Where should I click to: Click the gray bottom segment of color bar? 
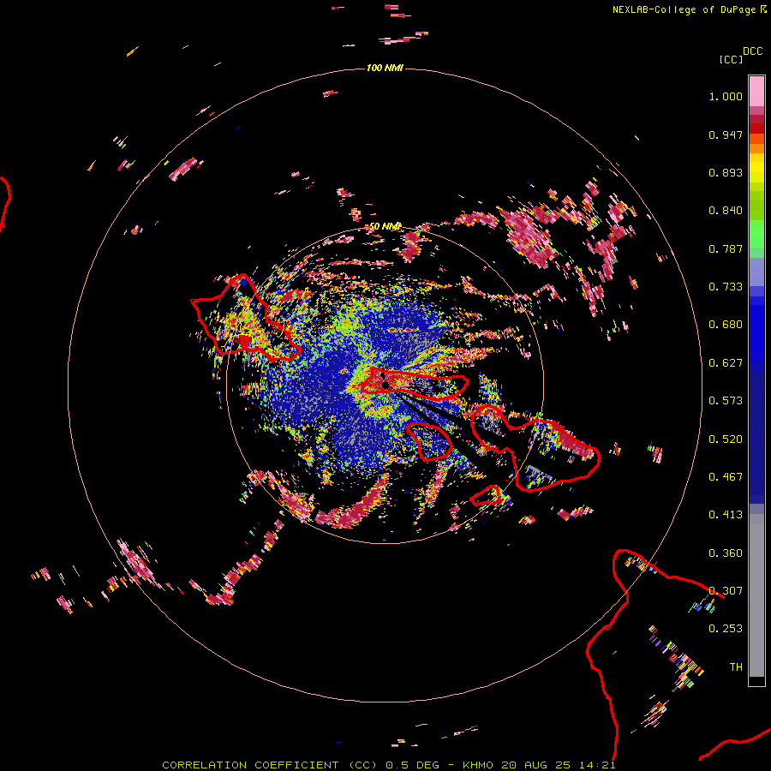click(x=756, y=595)
